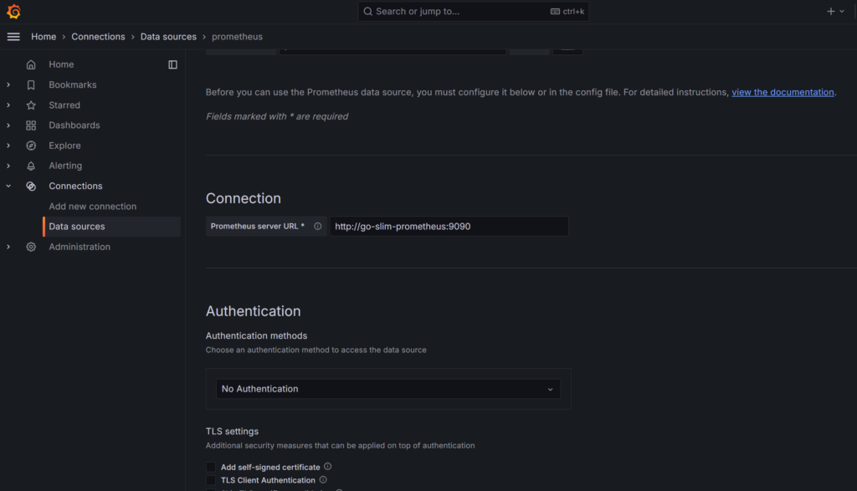This screenshot has height=491, width=857.
Task: Expand the Starred section chevron
Action: pyautogui.click(x=8, y=105)
